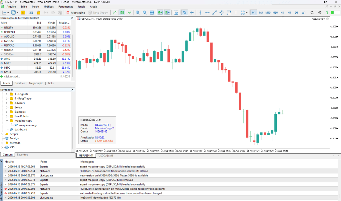This screenshot has height=201, width=341.
Task: Draw a vertical line on chart
Action: tap(200, 13)
